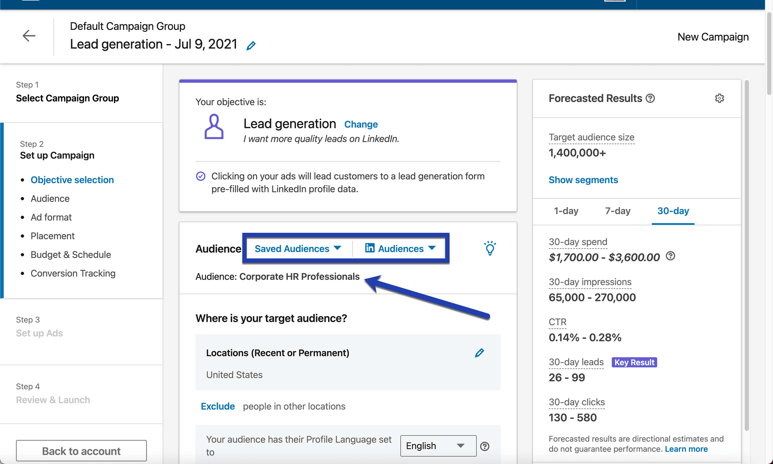773x464 pixels.
Task: Click Show segments link
Action: pyautogui.click(x=583, y=180)
